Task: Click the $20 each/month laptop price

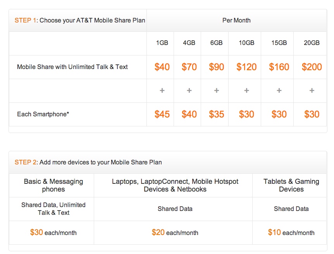Action: tap(175, 233)
